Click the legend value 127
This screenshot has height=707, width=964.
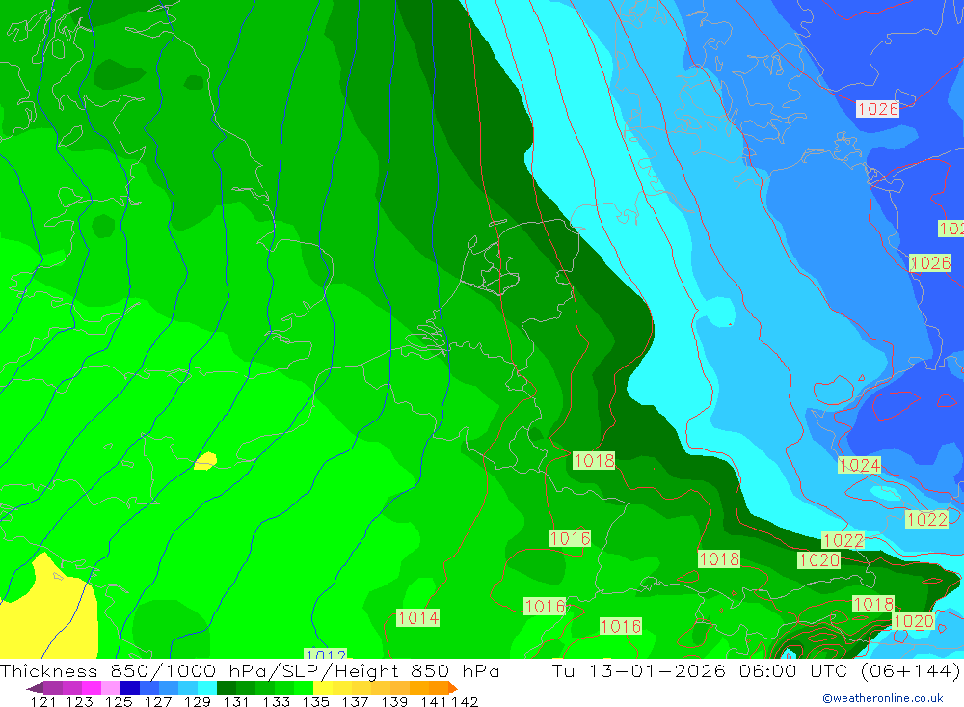(157, 701)
